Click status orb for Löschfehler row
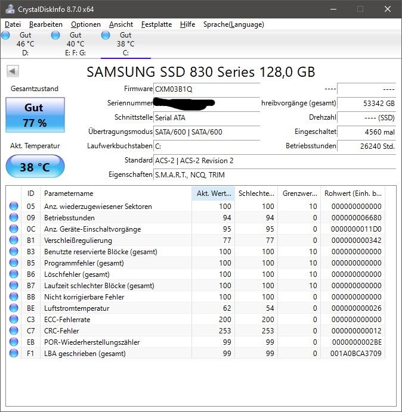402x412 pixels. coord(14,274)
